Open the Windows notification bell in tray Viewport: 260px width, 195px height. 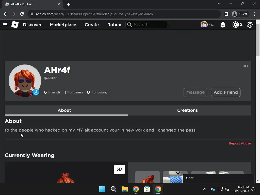[253, 189]
